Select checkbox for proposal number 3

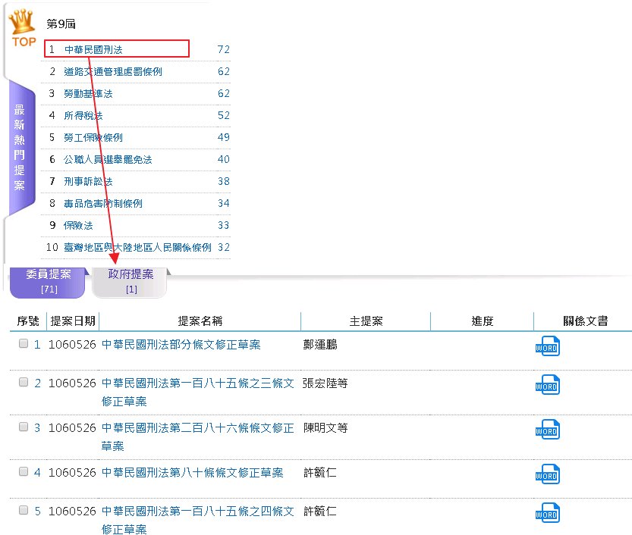tap(24, 427)
